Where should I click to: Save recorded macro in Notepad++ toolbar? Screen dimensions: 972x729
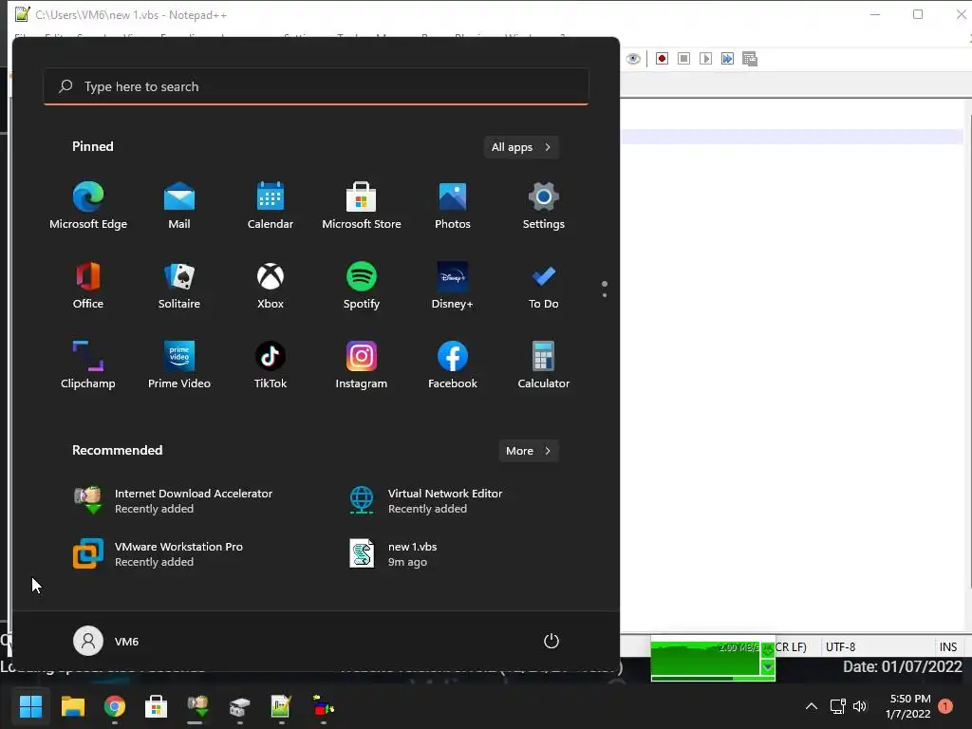(x=750, y=58)
